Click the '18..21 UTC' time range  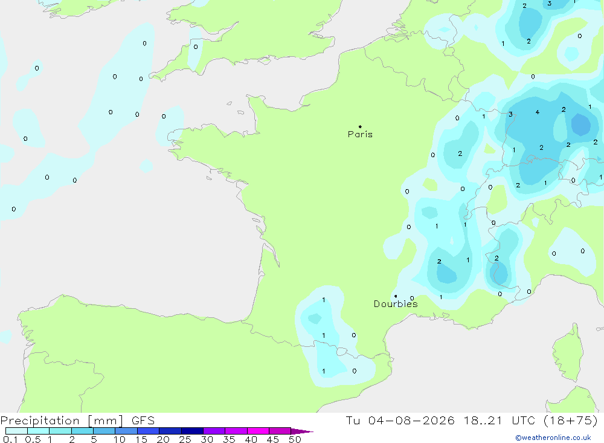coord(500,420)
